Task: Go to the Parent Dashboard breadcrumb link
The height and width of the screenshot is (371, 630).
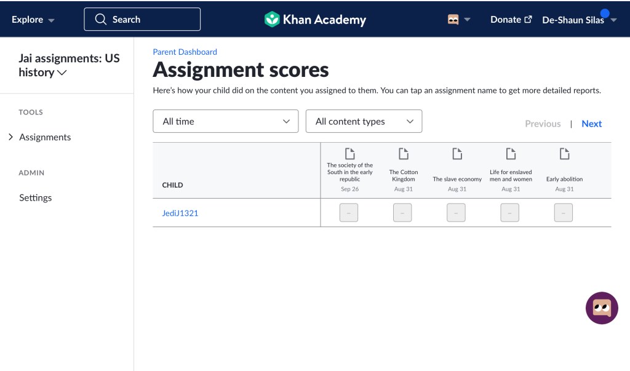Action: click(x=185, y=52)
